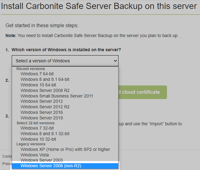
Task: Select Windows 7 64-bit option
Action: pos(37,74)
